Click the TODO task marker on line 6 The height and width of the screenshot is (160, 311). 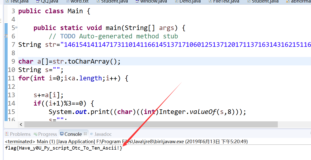6,36
